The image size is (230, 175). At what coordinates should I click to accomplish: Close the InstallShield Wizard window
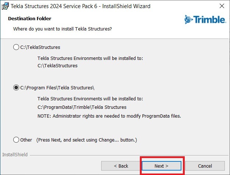(x=222, y=6)
